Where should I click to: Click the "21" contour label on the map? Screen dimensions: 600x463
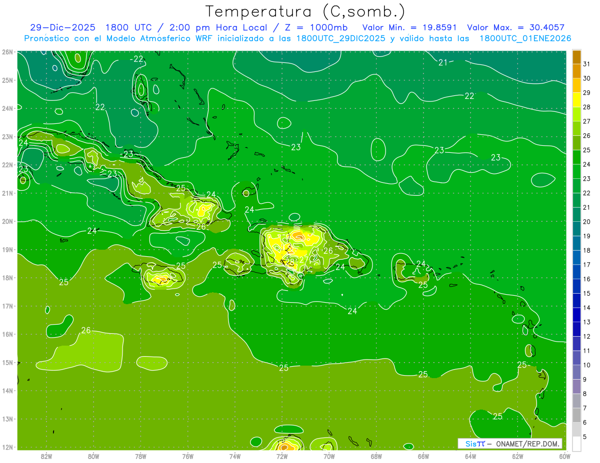click(443, 62)
